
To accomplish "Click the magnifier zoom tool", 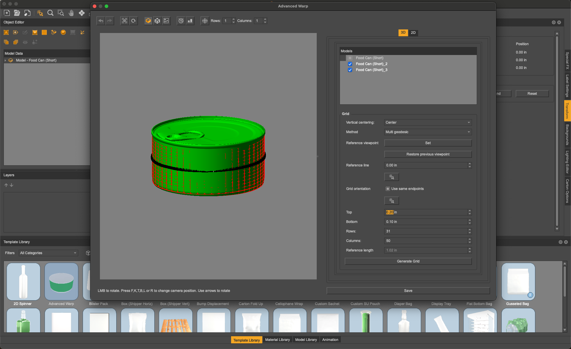I will pyautogui.click(x=50, y=13).
